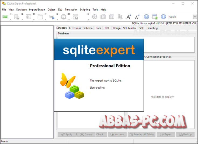Click the empty left database tree panel
This screenshot has width=198, height=144.
(x=27, y=82)
